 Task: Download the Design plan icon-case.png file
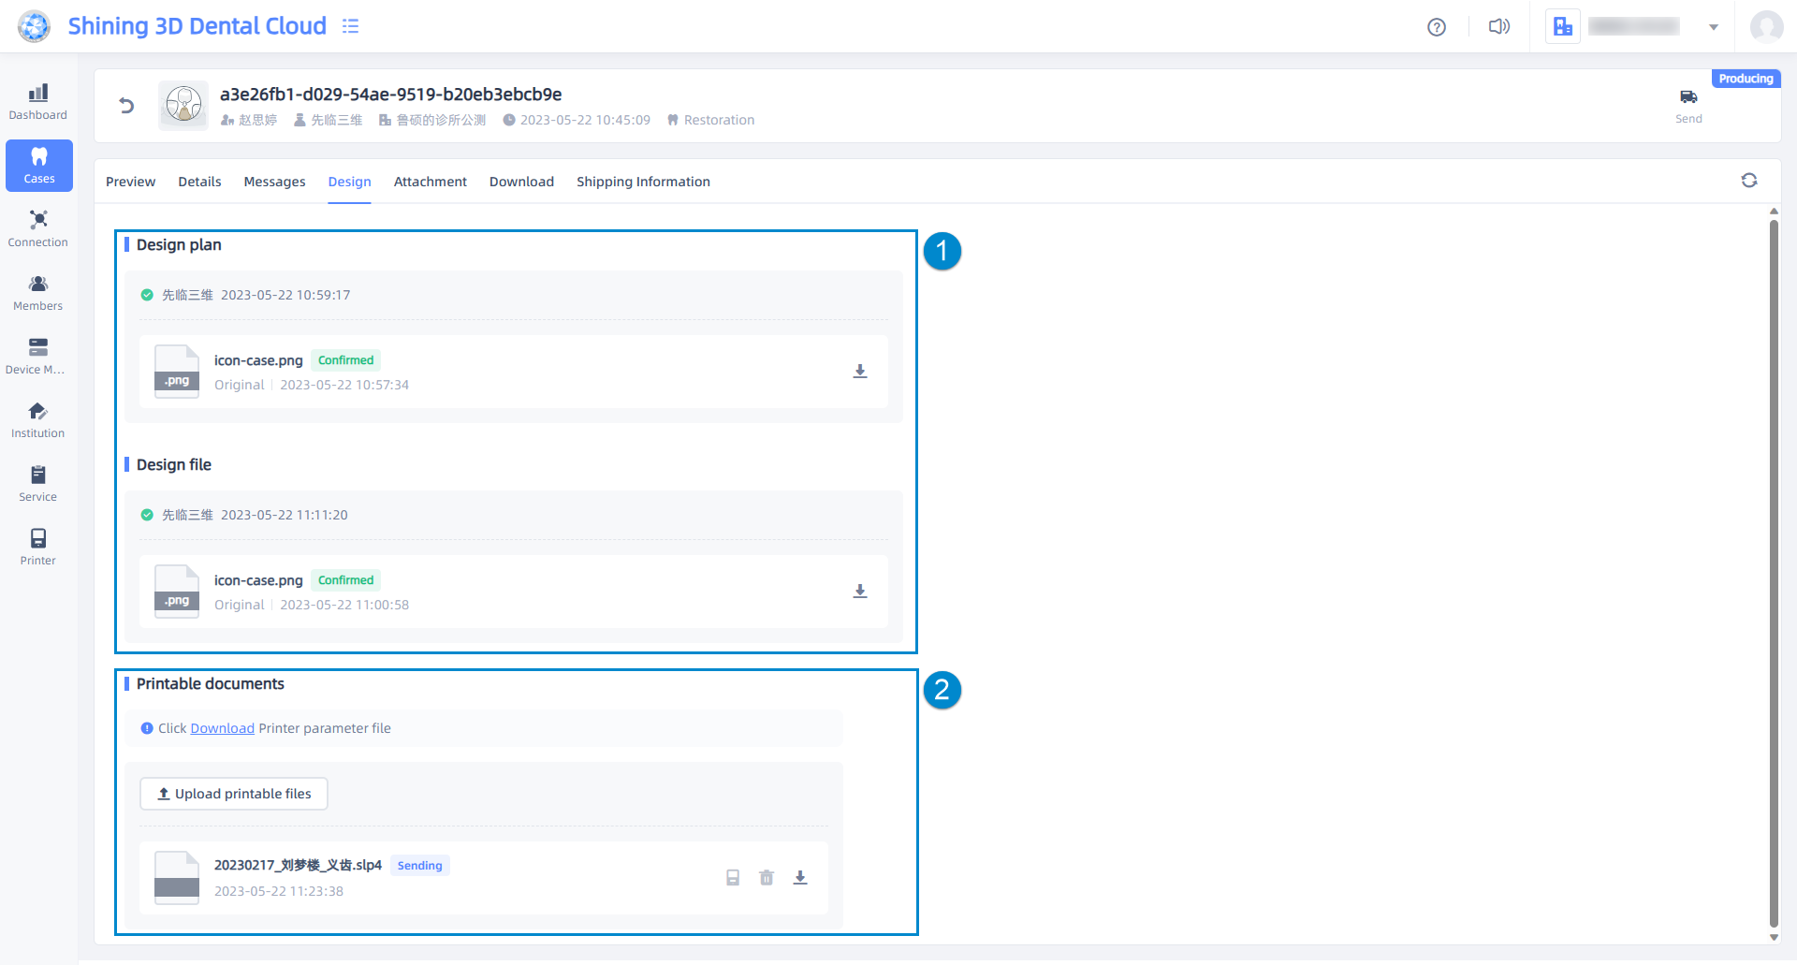click(x=860, y=372)
